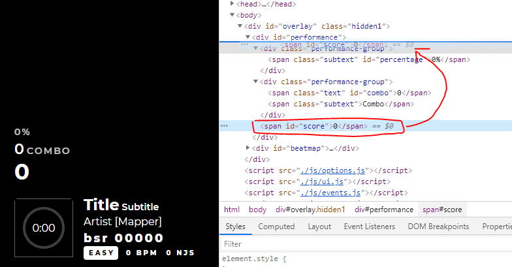Switch to the Layout tab

(x=319, y=227)
